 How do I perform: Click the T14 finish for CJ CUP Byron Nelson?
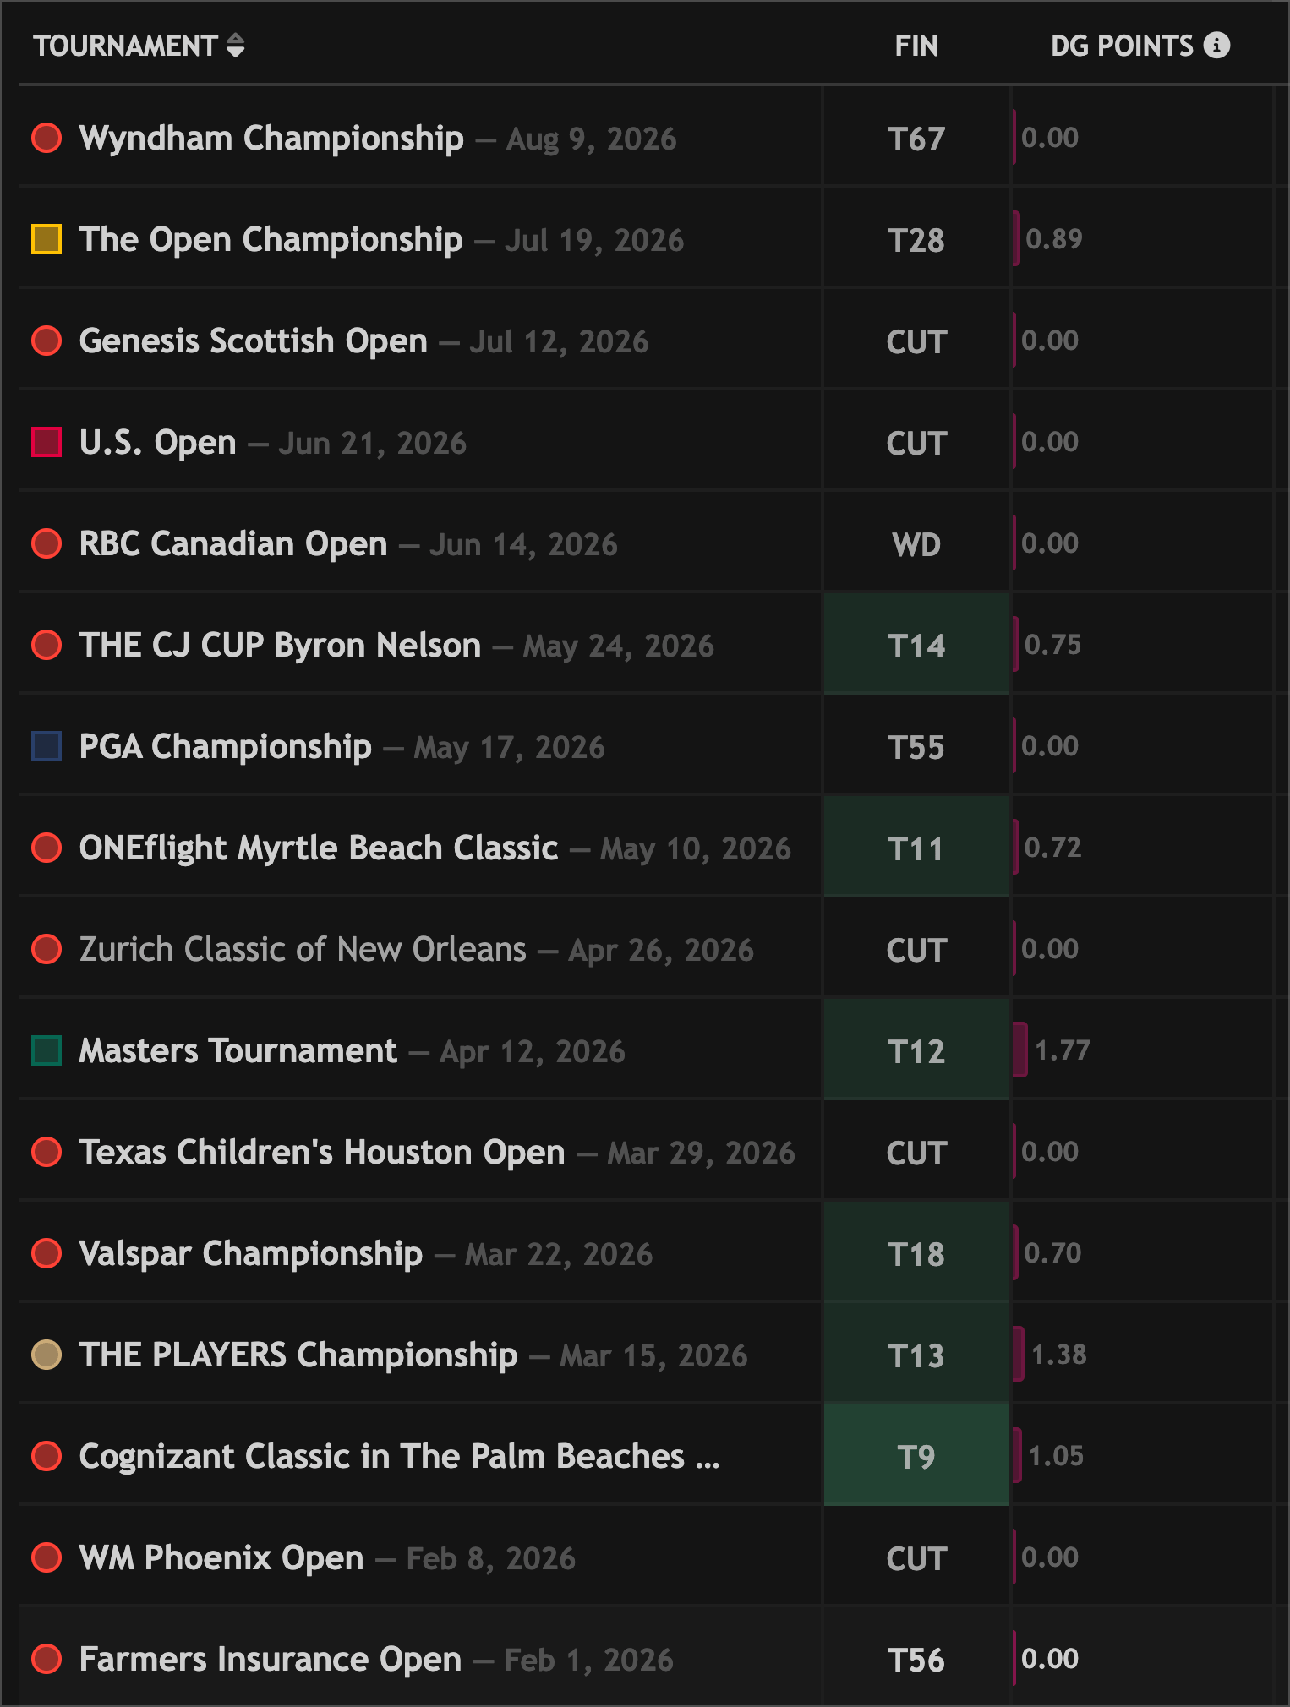click(916, 644)
